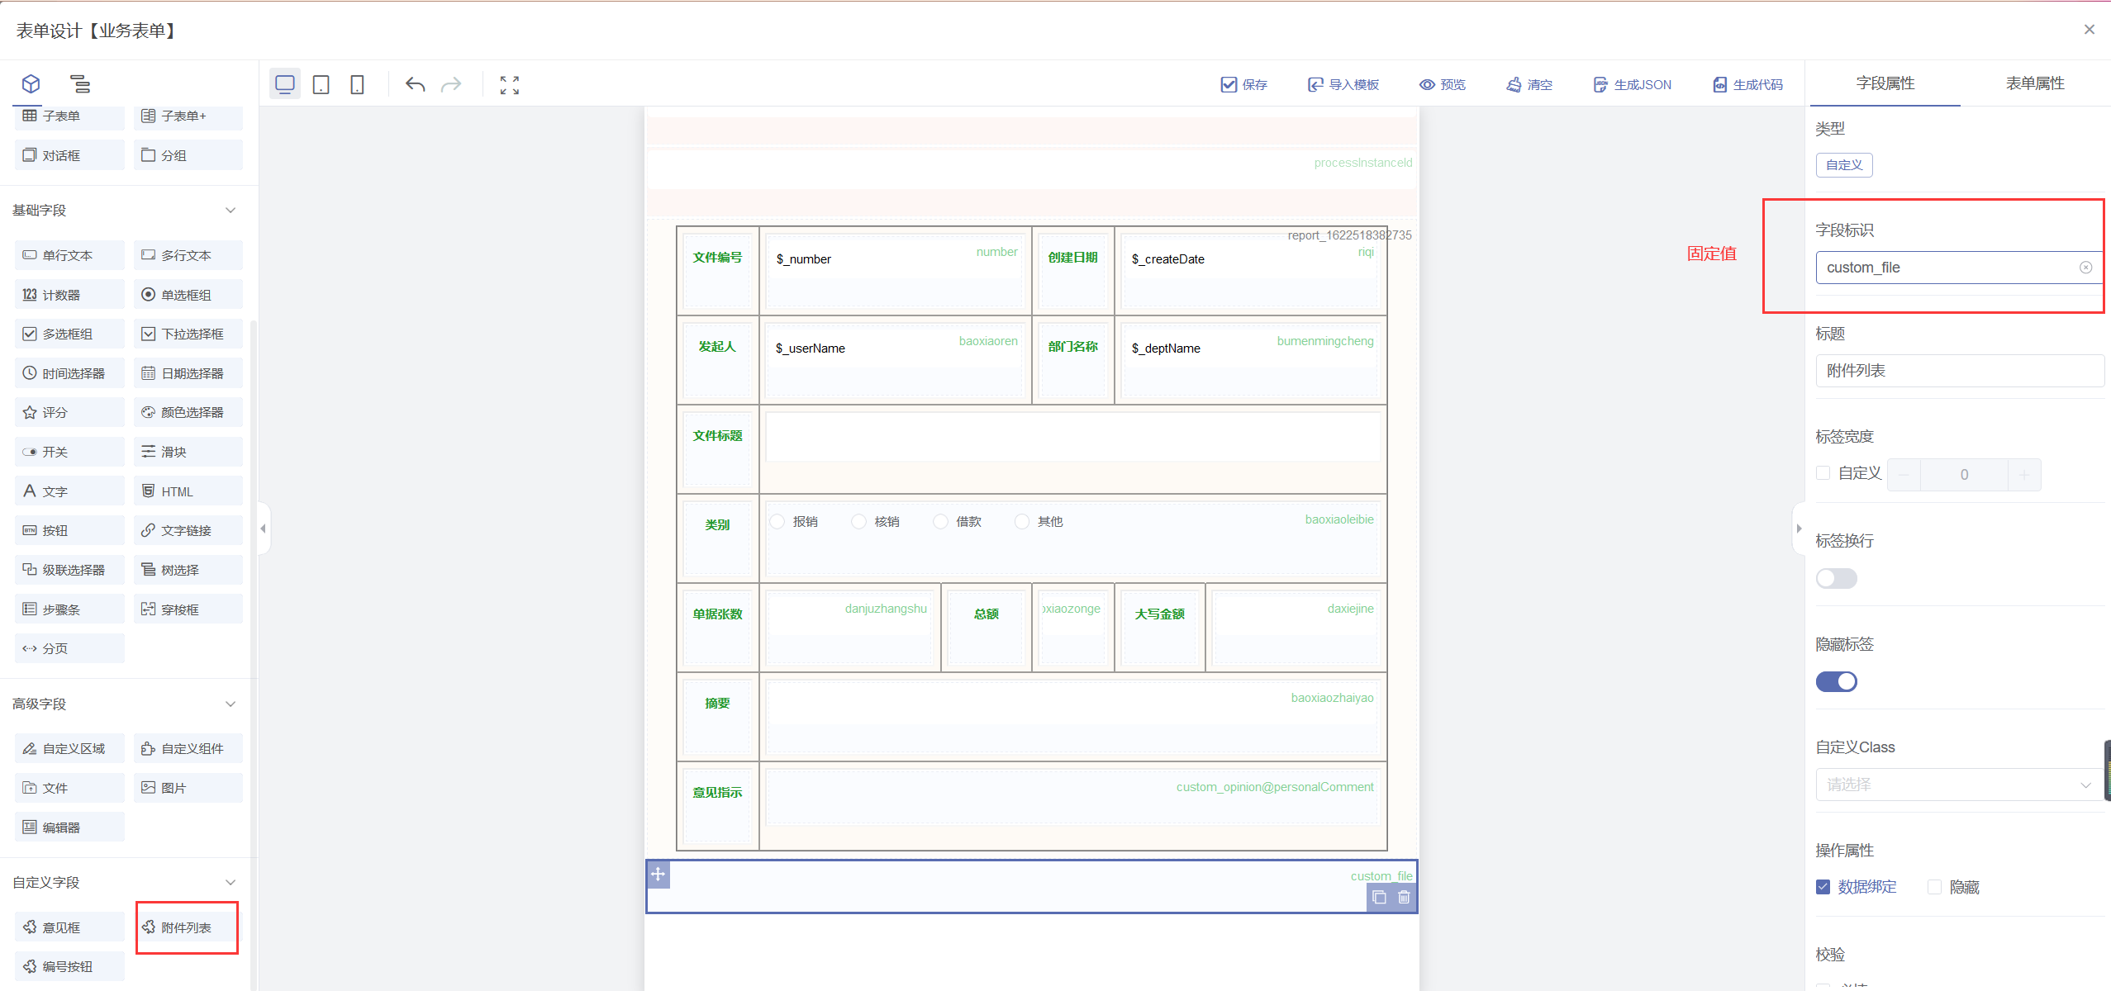Add the 时间选择器 component
This screenshot has height=991, width=2111.
[x=69, y=373]
